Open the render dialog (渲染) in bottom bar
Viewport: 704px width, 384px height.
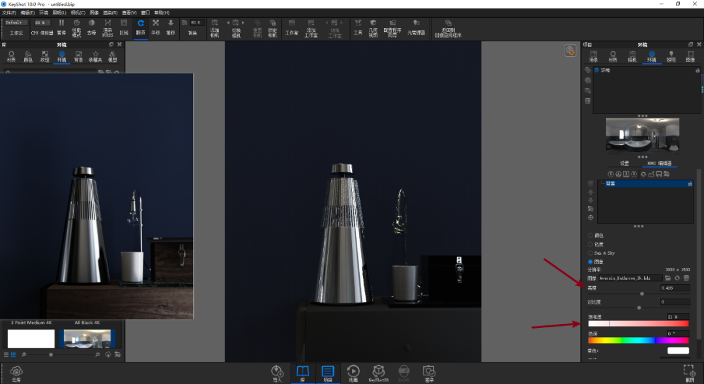pyautogui.click(x=429, y=374)
